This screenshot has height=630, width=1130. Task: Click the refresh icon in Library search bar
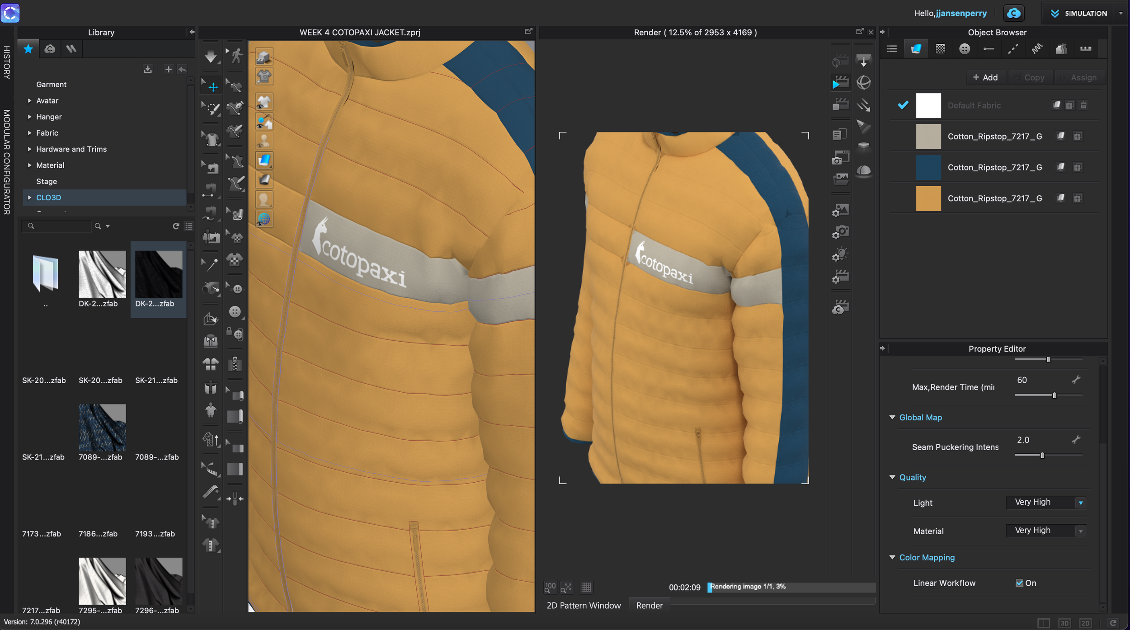176,226
